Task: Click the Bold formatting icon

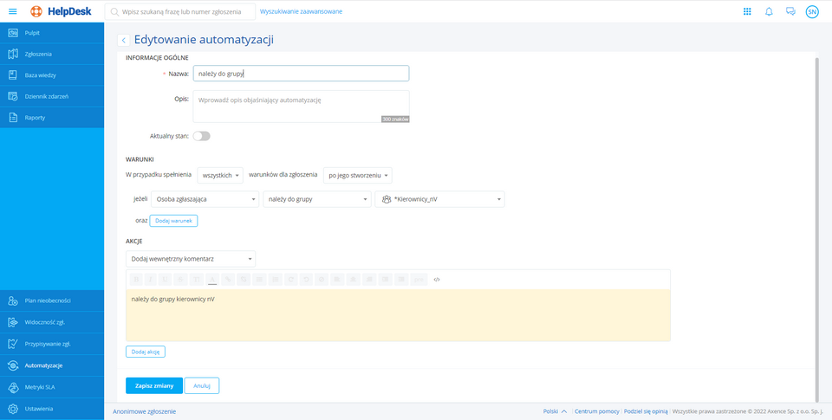Action: coord(135,280)
